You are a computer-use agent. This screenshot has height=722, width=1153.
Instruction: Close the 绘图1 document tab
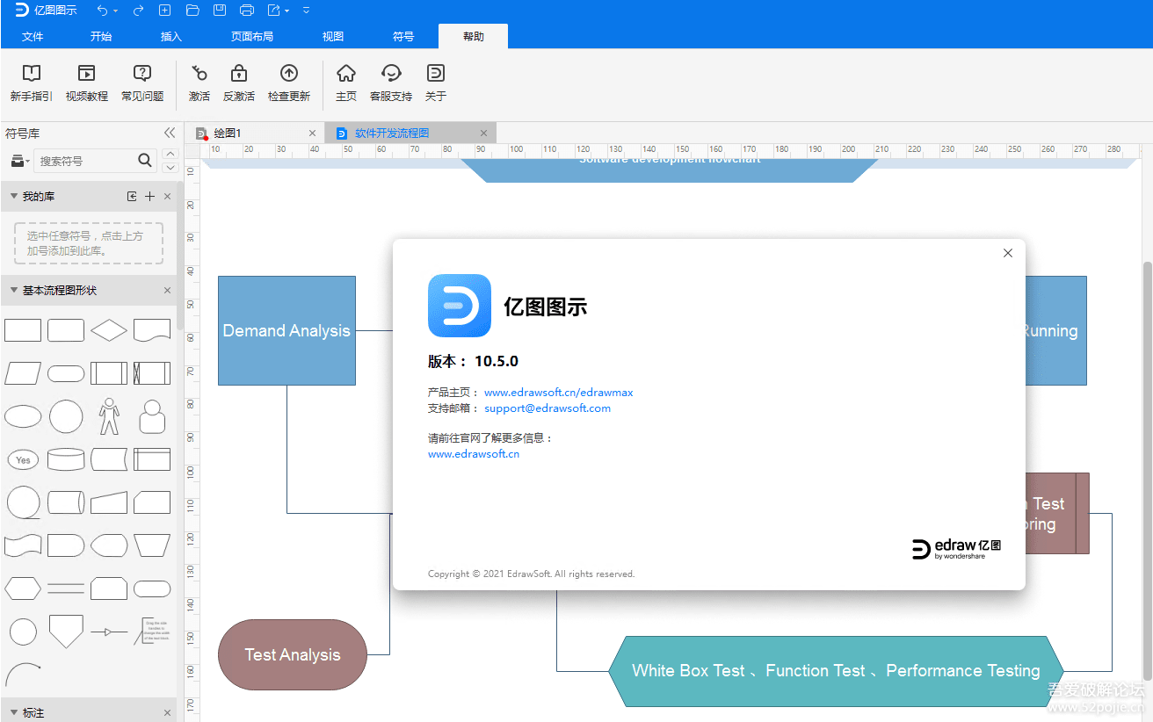(x=312, y=134)
